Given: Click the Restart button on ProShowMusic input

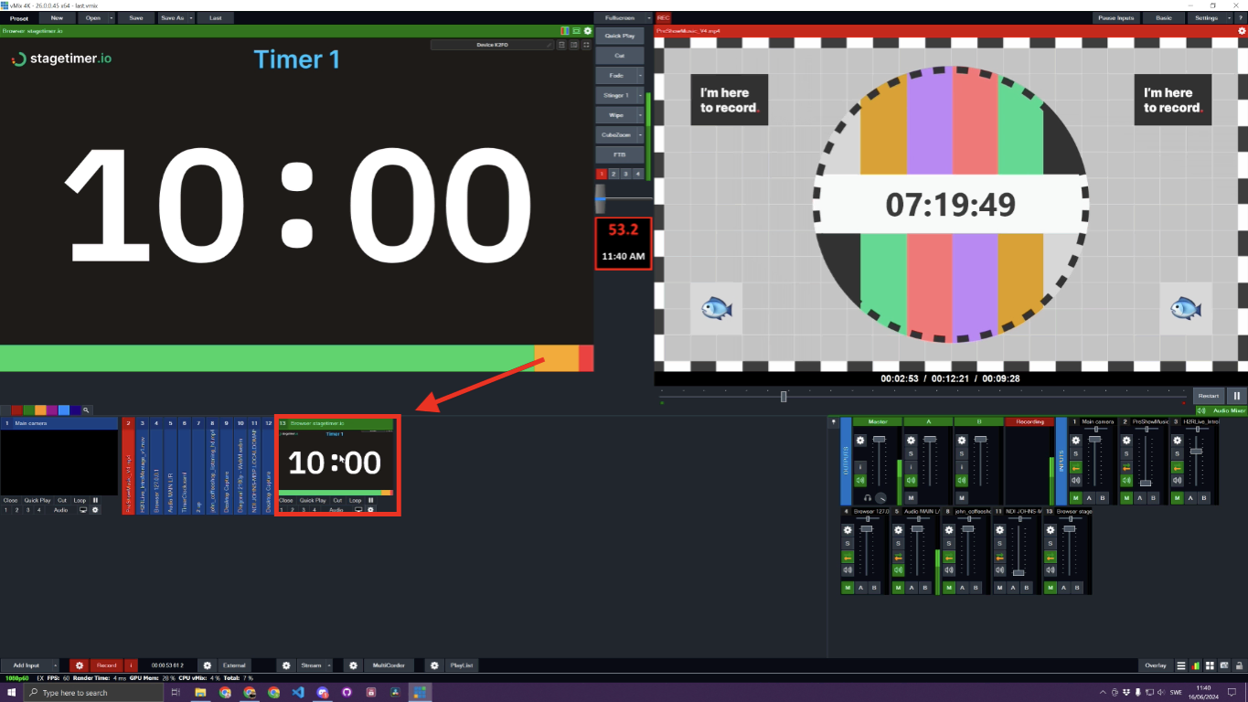Looking at the screenshot, I should point(1209,395).
